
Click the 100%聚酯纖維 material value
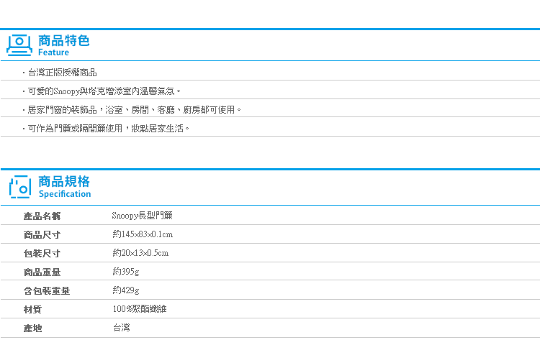(140, 308)
